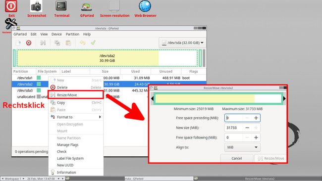The height and width of the screenshot is (181, 322).
Task: Open the Web Browser globe icon
Action: (x=145, y=6)
